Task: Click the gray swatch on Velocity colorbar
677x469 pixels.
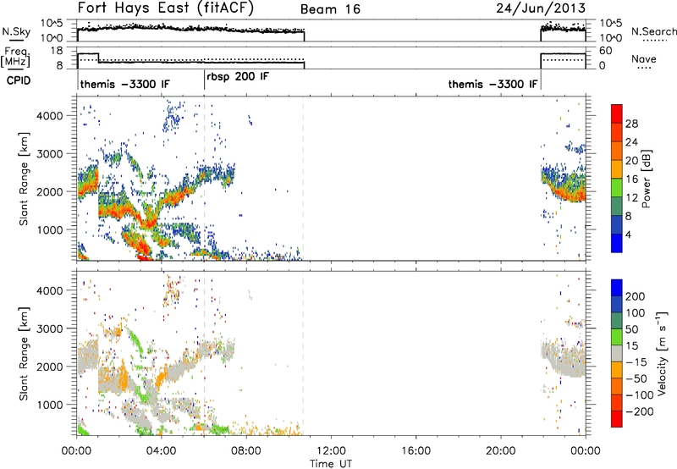Action: [617, 353]
